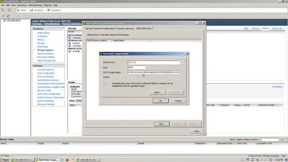Click the Home icon in breadcrumb

[x=18, y=10]
